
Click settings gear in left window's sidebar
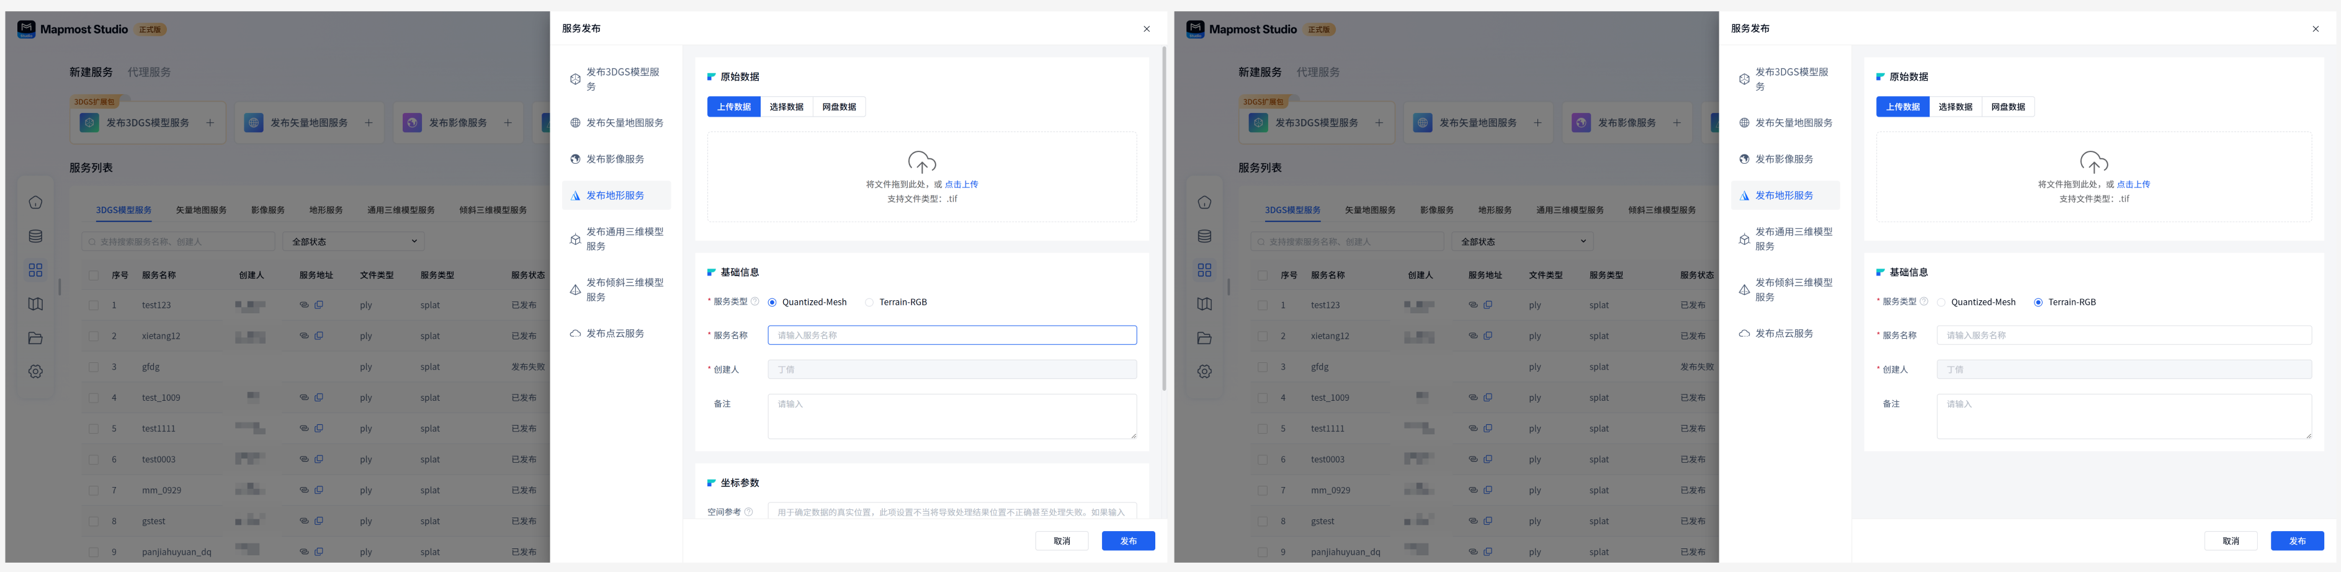tap(35, 372)
